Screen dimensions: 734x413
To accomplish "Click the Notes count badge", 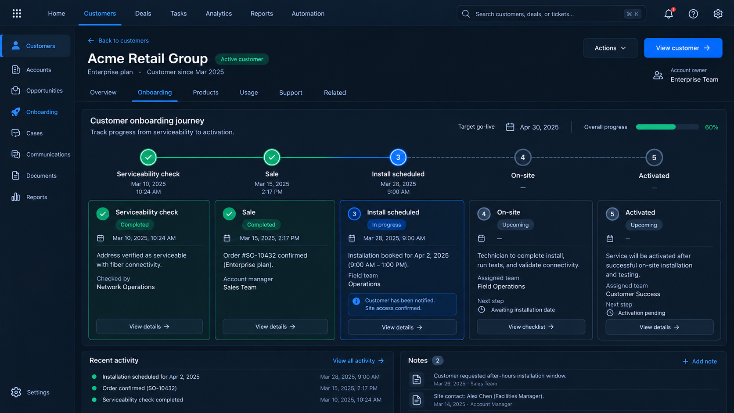I will [x=437, y=360].
